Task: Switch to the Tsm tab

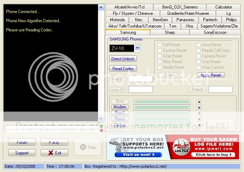Action: tap(173, 26)
